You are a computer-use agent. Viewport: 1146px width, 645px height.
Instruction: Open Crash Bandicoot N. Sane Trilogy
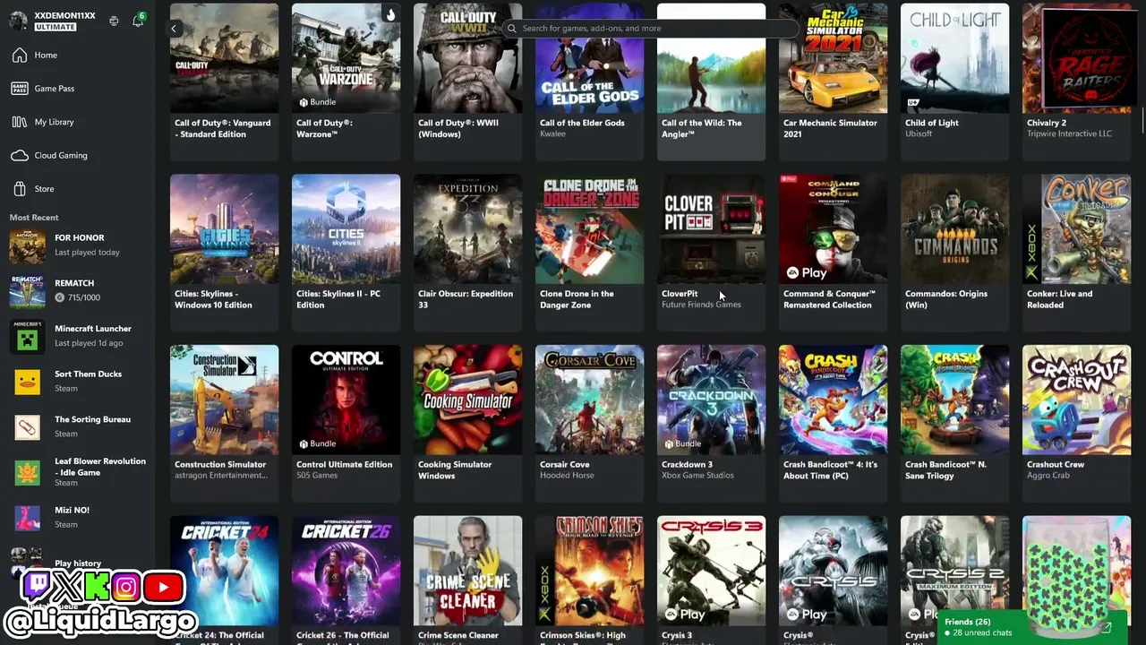pos(954,424)
